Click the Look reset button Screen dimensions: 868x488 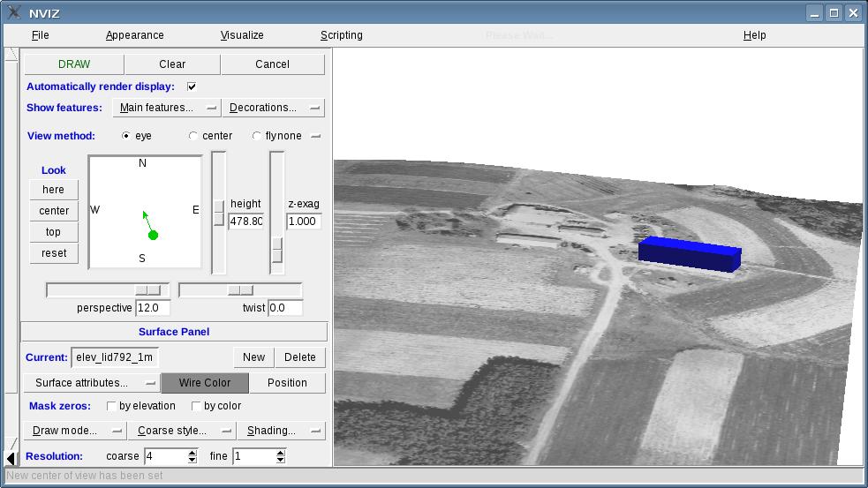(54, 253)
